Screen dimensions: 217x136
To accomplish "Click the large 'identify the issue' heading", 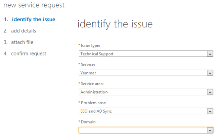I will pos(115,24).
